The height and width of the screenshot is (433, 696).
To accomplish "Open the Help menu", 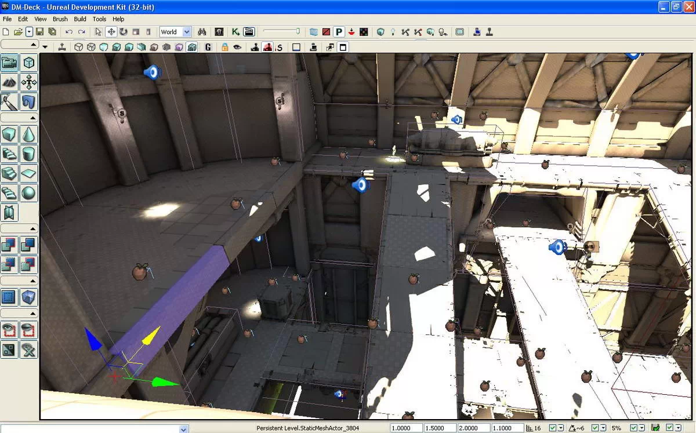I will (x=118, y=19).
